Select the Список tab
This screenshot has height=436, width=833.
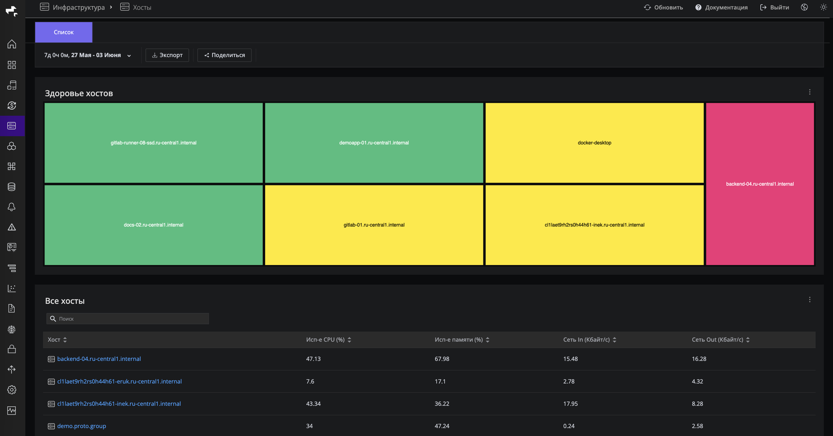tap(64, 32)
